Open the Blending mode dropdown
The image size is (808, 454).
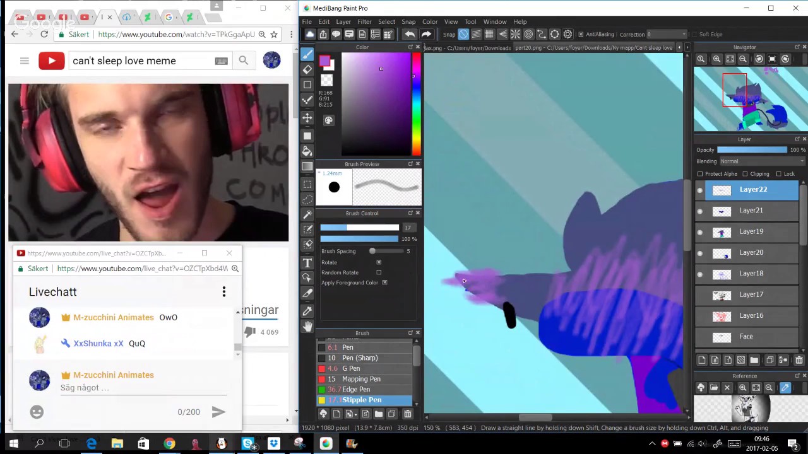[x=762, y=161]
